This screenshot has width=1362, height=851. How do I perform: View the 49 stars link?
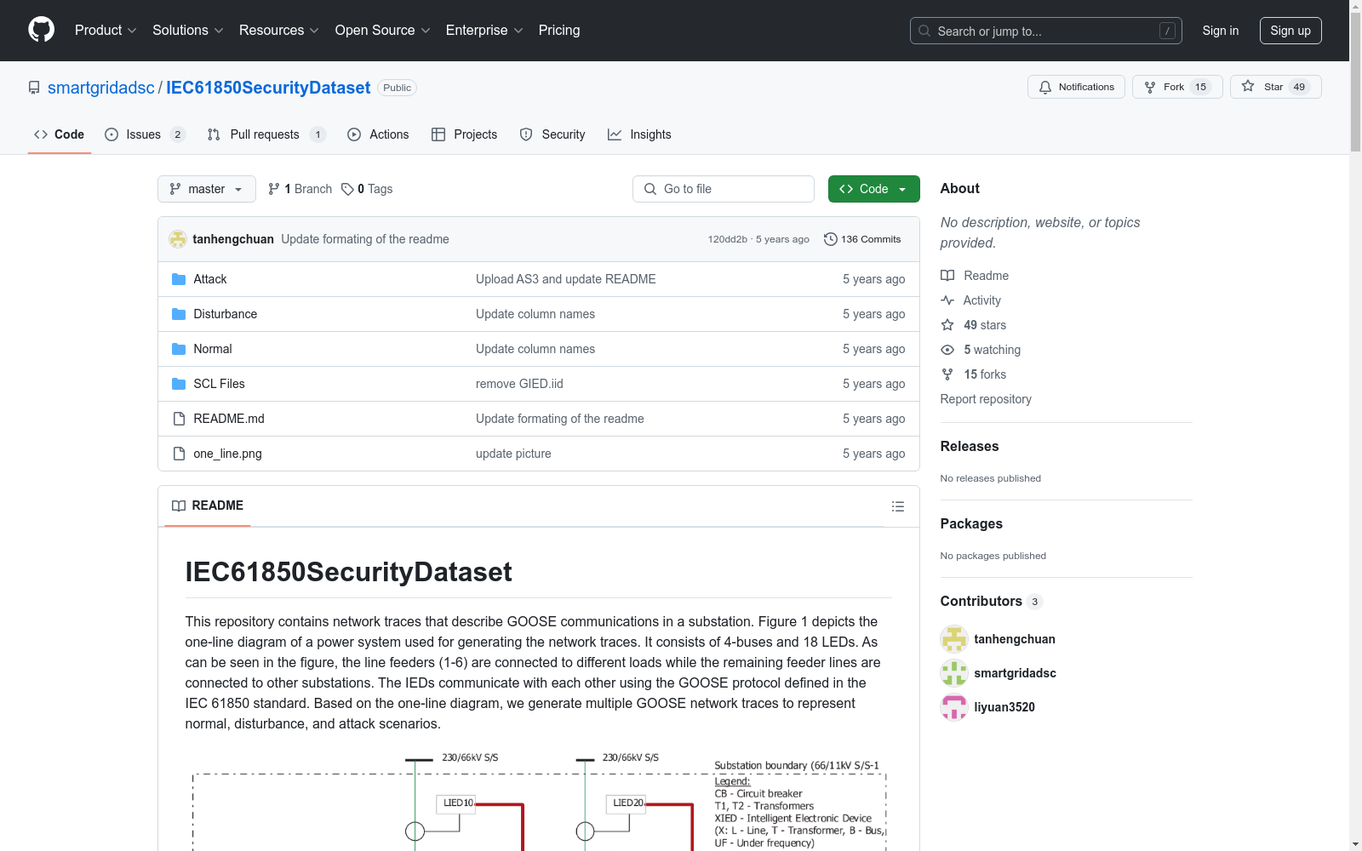coord(973,325)
